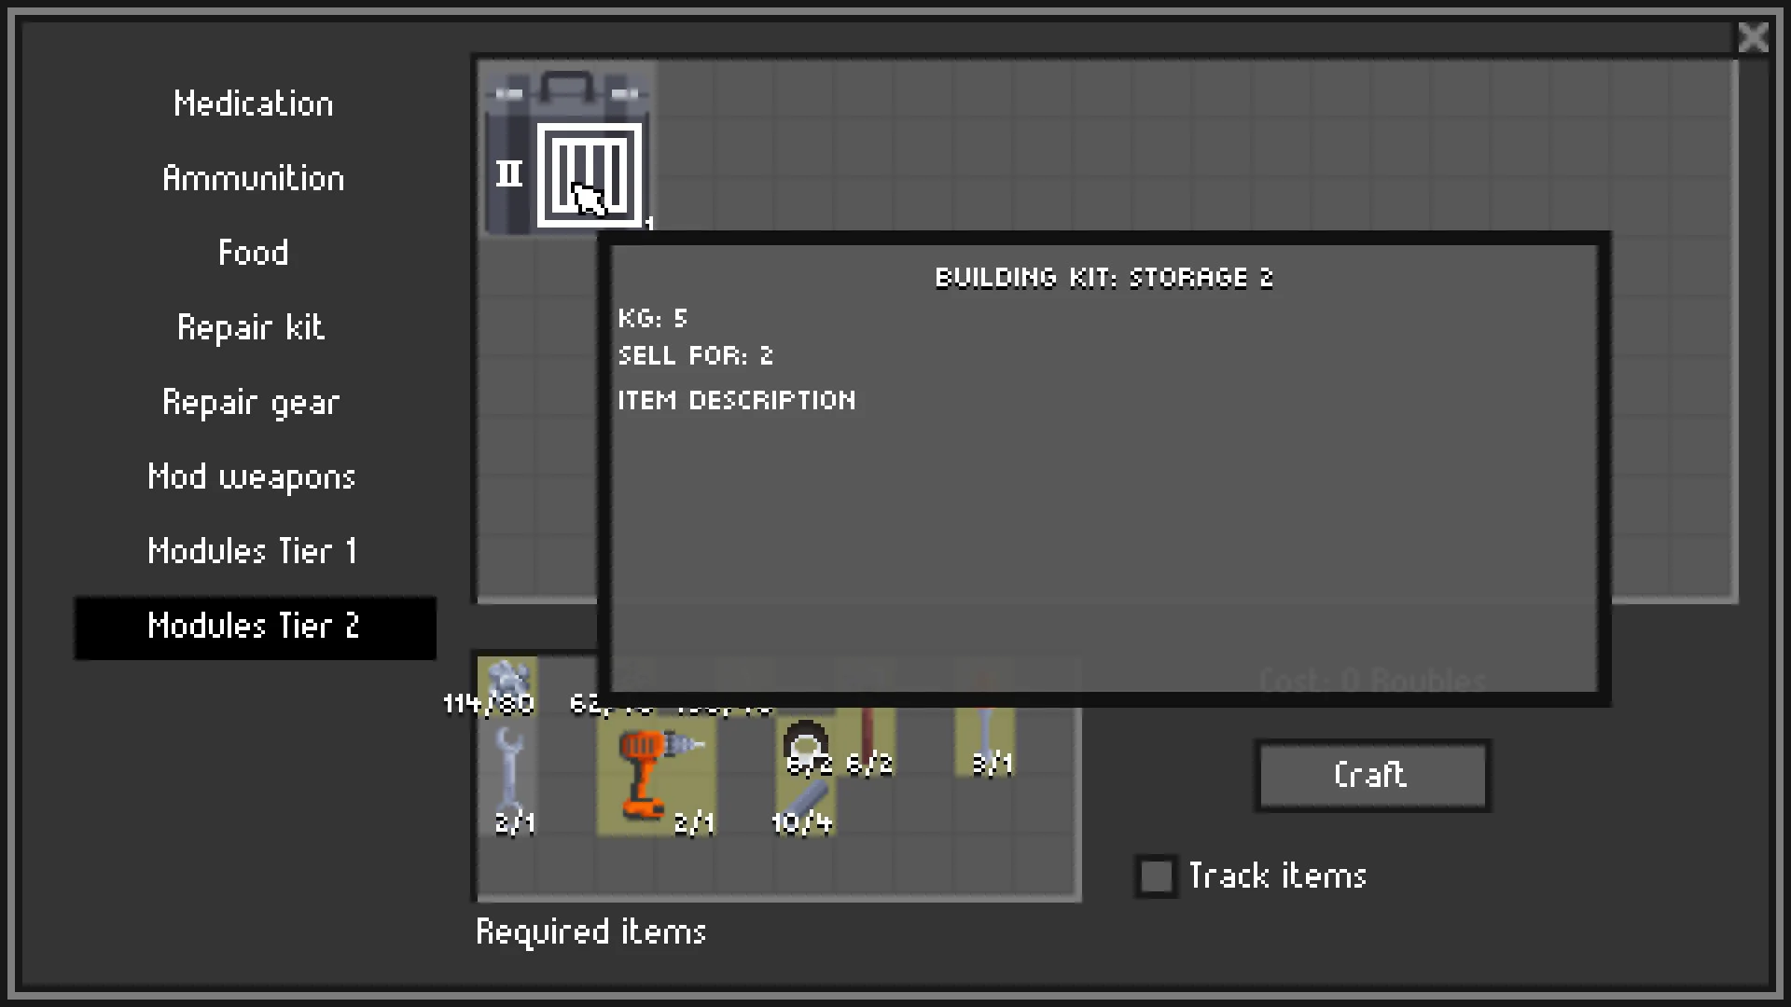
Task: Click the wrench/repair tool icon
Action: tap(509, 775)
